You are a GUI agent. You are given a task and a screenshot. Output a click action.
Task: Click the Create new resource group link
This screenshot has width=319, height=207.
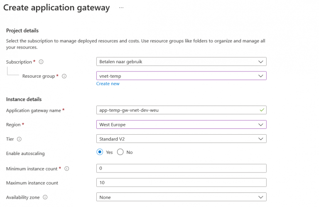pos(108,84)
